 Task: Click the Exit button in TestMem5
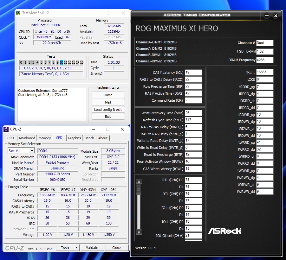tap(108, 117)
